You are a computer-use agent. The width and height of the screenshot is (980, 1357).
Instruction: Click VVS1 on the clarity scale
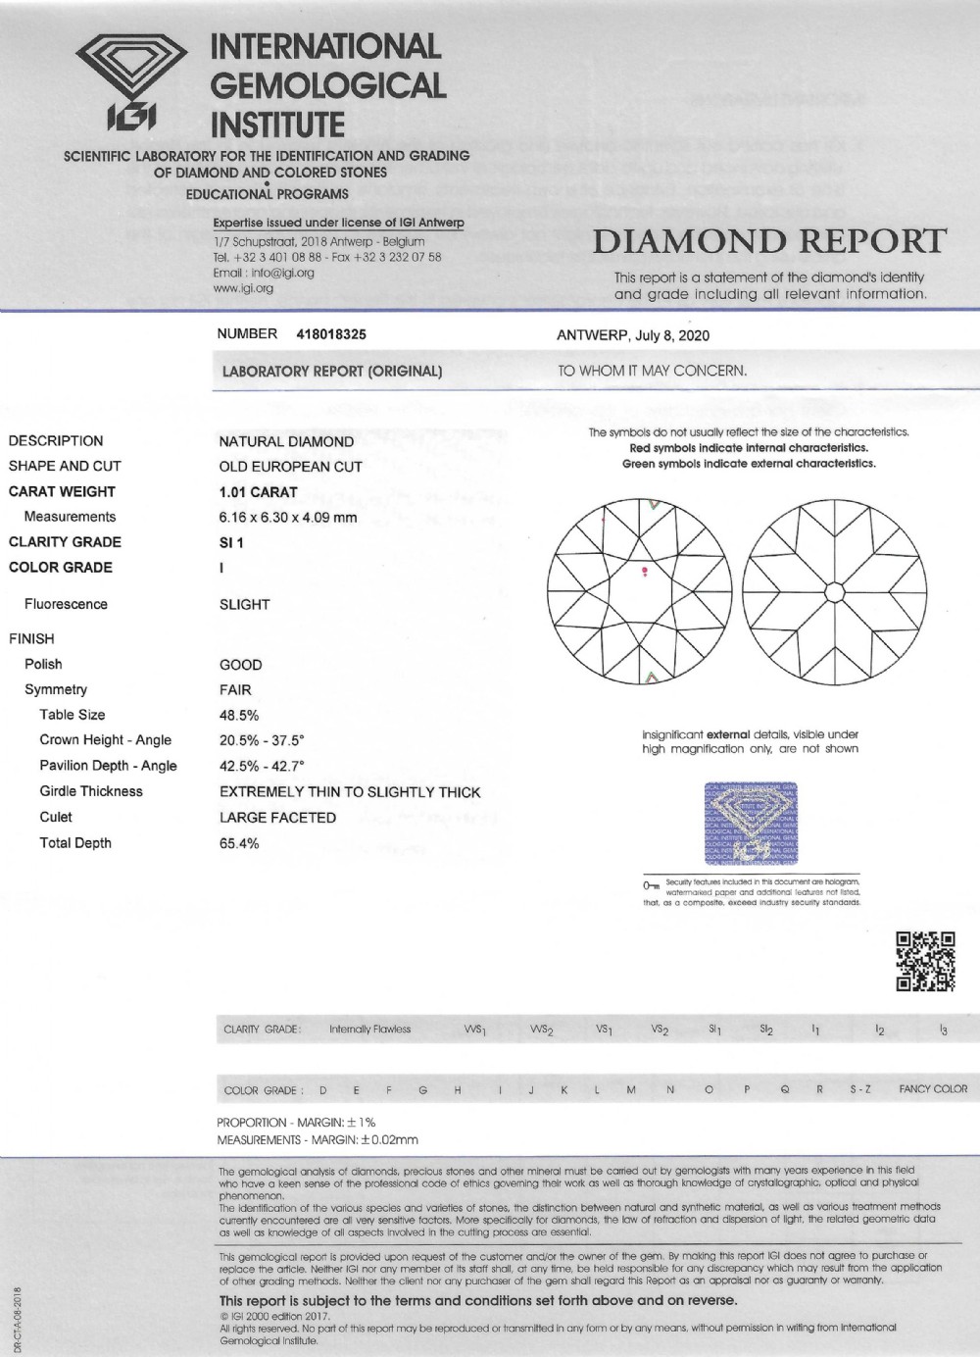475,1030
